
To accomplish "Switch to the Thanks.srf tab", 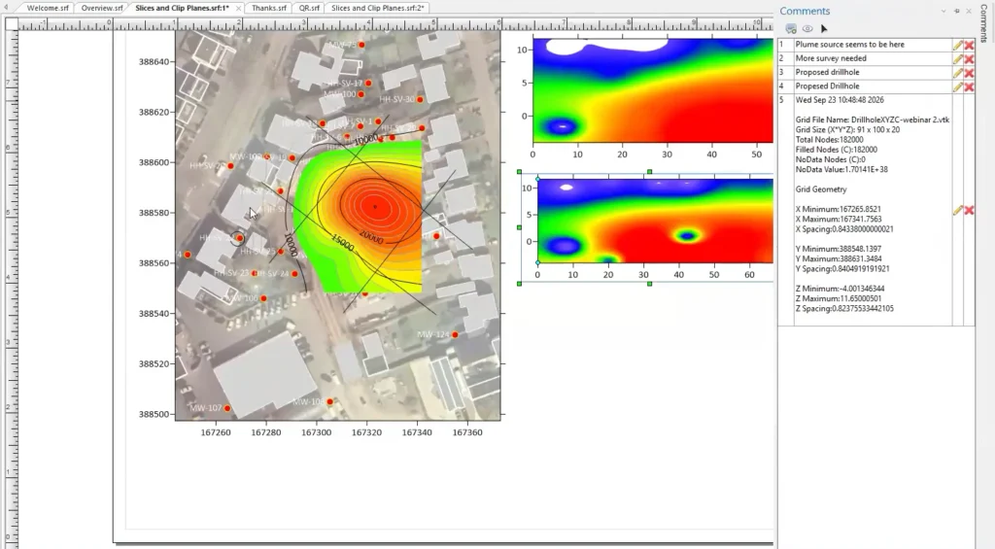I will (x=268, y=8).
